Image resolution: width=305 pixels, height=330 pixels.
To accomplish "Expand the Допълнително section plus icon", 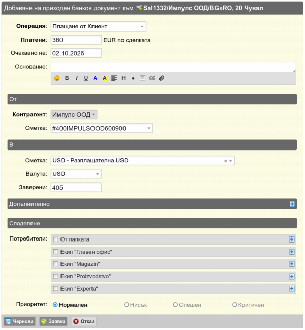I will click(292, 204).
